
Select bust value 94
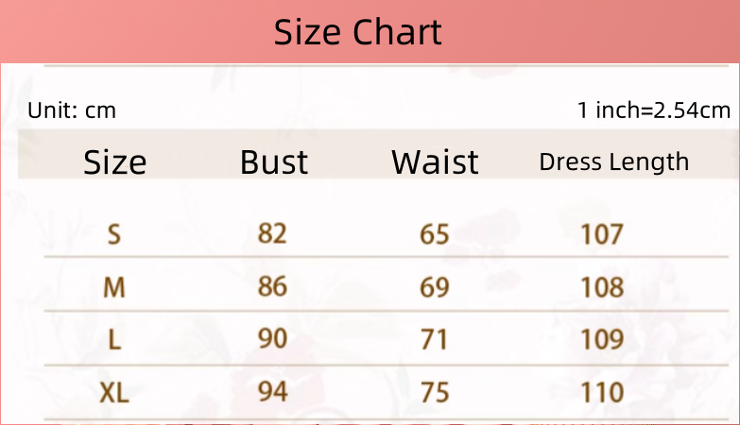pos(272,390)
